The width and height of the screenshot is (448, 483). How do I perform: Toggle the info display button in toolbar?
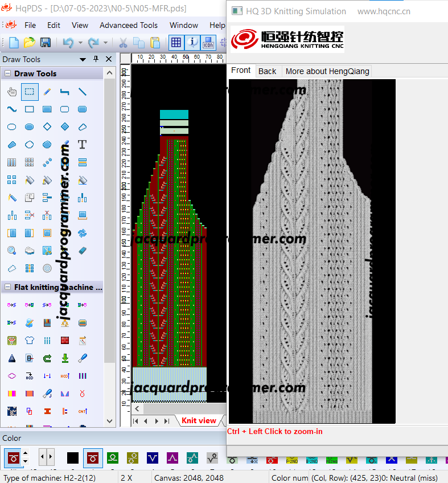point(192,42)
